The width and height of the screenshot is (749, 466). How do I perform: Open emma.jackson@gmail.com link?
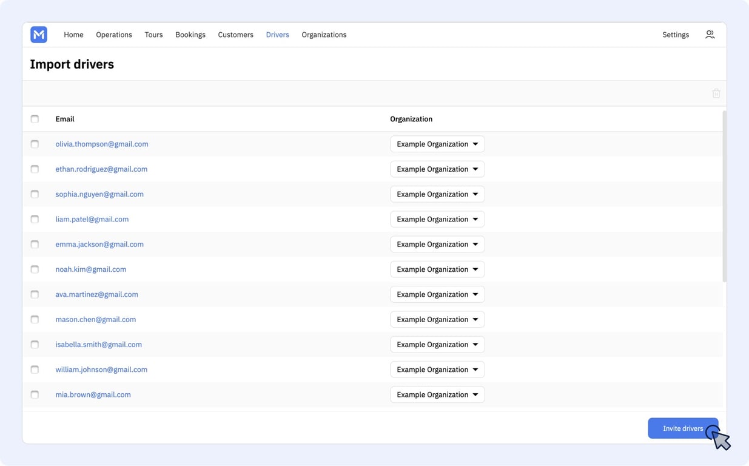(x=99, y=244)
